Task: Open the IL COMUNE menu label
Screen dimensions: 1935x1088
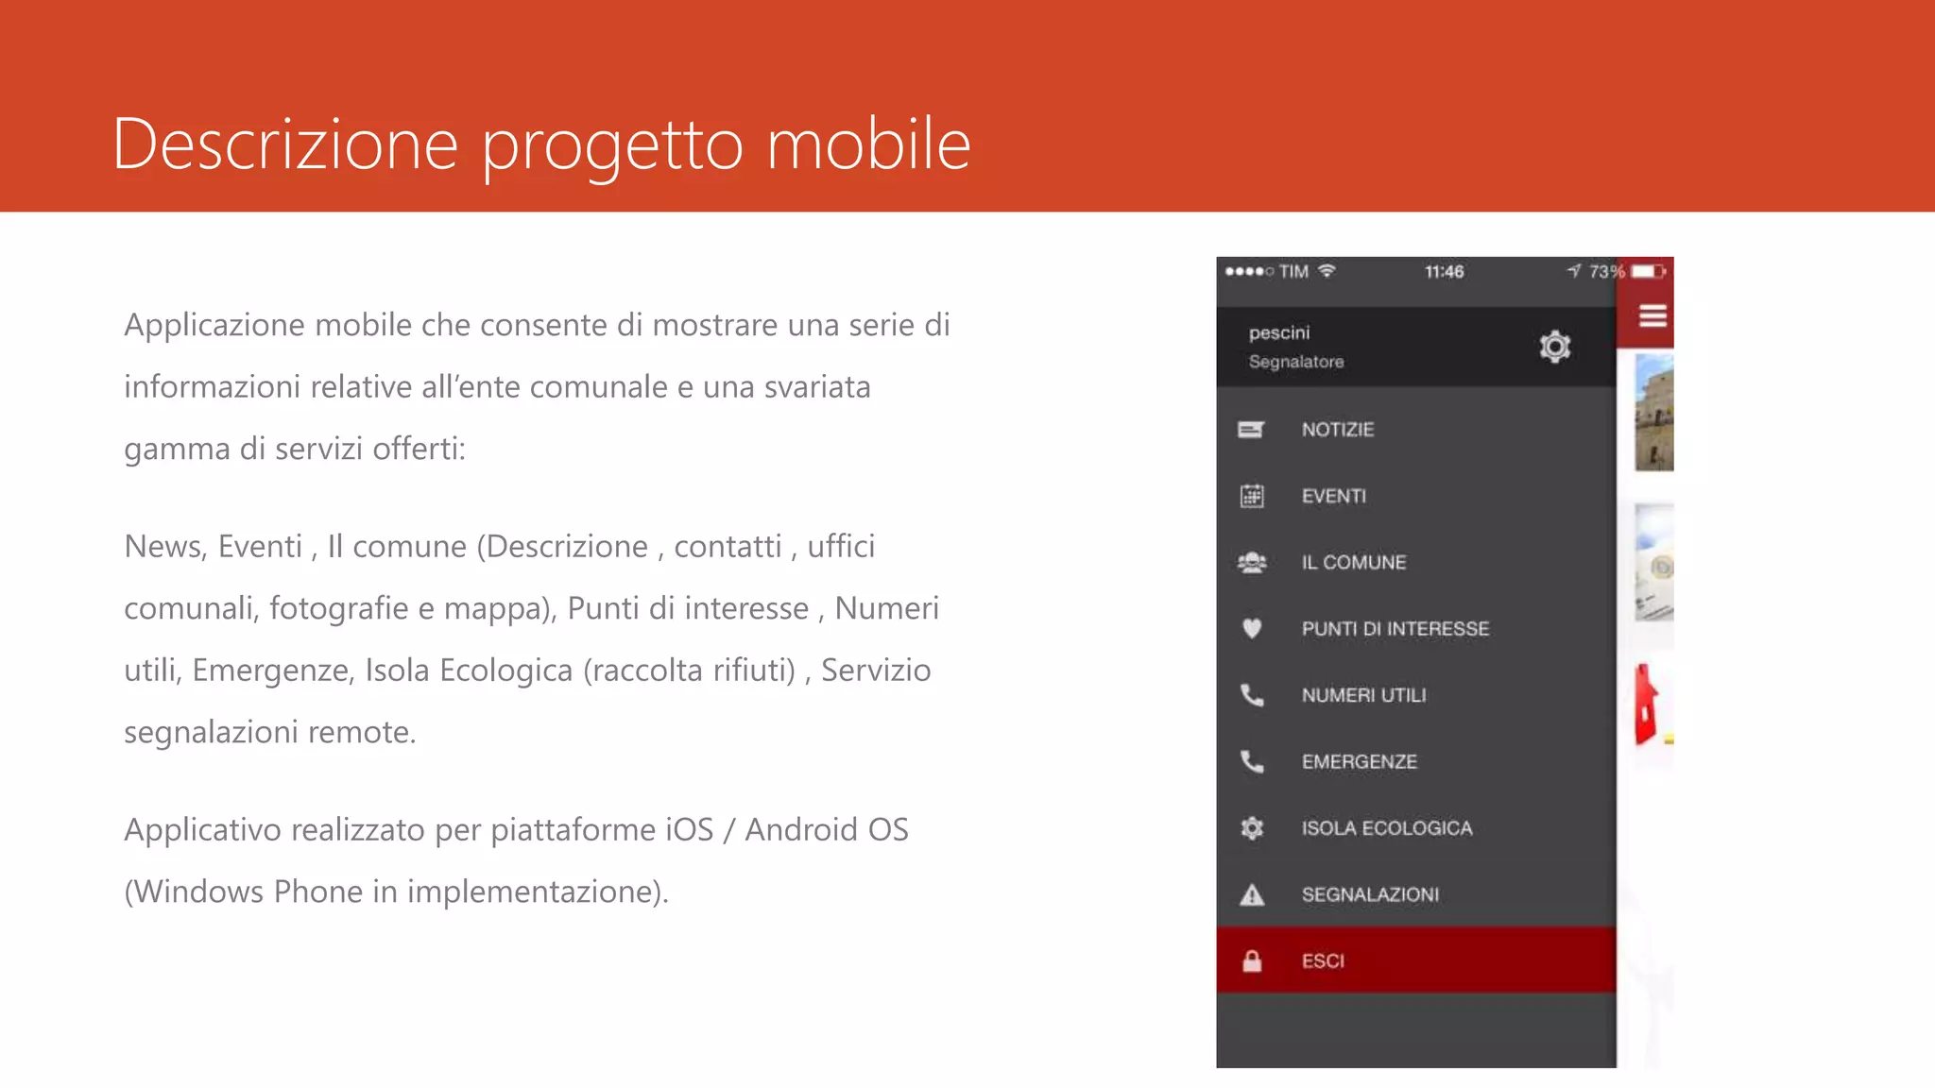Action: point(1354,563)
